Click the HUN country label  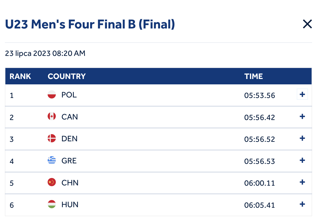pyautogui.click(x=70, y=205)
